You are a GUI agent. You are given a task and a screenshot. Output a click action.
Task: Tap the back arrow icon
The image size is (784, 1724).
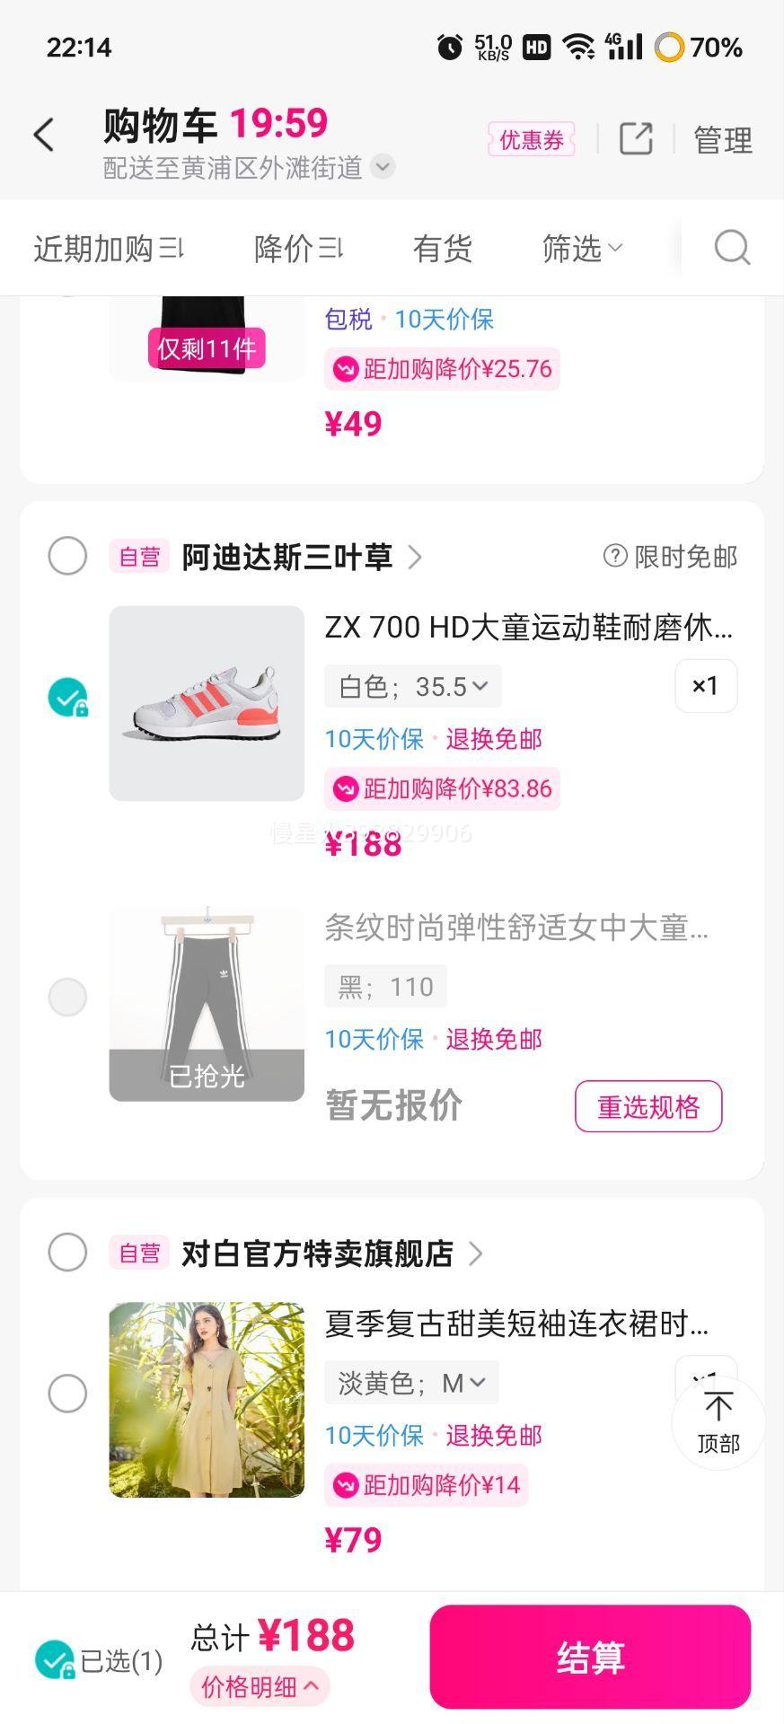pyautogui.click(x=44, y=136)
